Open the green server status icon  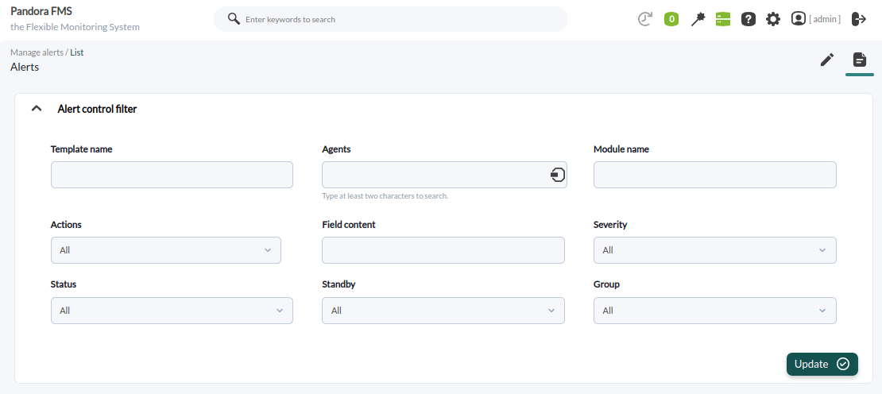(722, 19)
